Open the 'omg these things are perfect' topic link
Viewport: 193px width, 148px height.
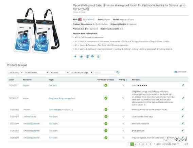pyautogui.click(x=62, y=98)
